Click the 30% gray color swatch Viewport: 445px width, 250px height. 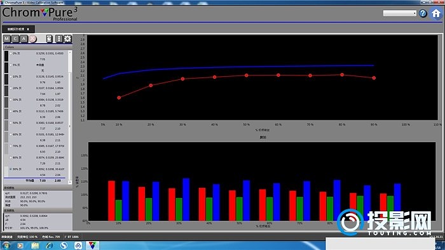point(6,102)
